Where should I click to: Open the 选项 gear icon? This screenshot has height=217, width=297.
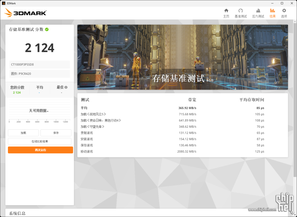[284, 11]
